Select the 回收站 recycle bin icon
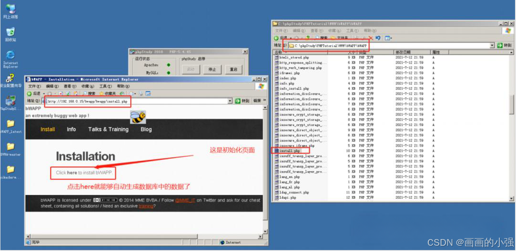The image size is (516, 251). [x=10, y=34]
